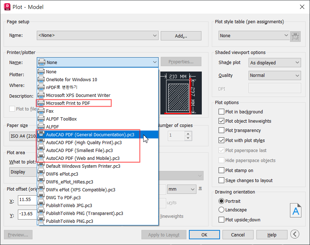Click the OK button
This screenshot has width=310, height=245.
[x=204, y=235]
